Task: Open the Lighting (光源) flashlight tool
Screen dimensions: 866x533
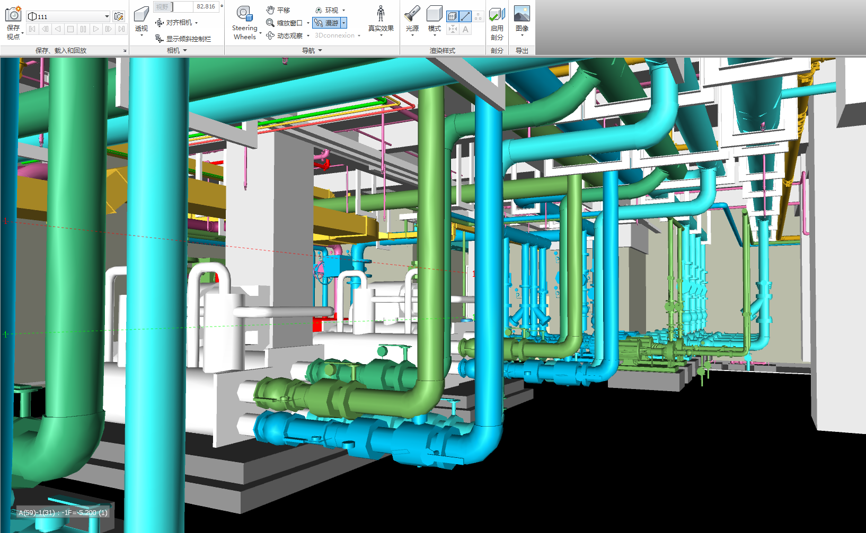Action: [x=412, y=14]
